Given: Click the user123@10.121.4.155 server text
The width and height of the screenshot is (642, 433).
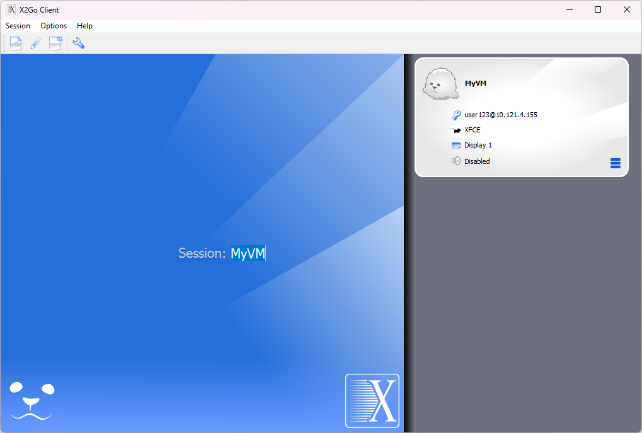Looking at the screenshot, I should pyautogui.click(x=501, y=115).
